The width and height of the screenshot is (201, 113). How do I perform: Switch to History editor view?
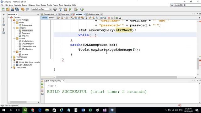[x=52, y=18]
